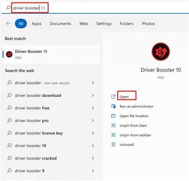189x181 pixels.
Task: Click the Uninstall trash can icon
Action: tap(113, 144)
